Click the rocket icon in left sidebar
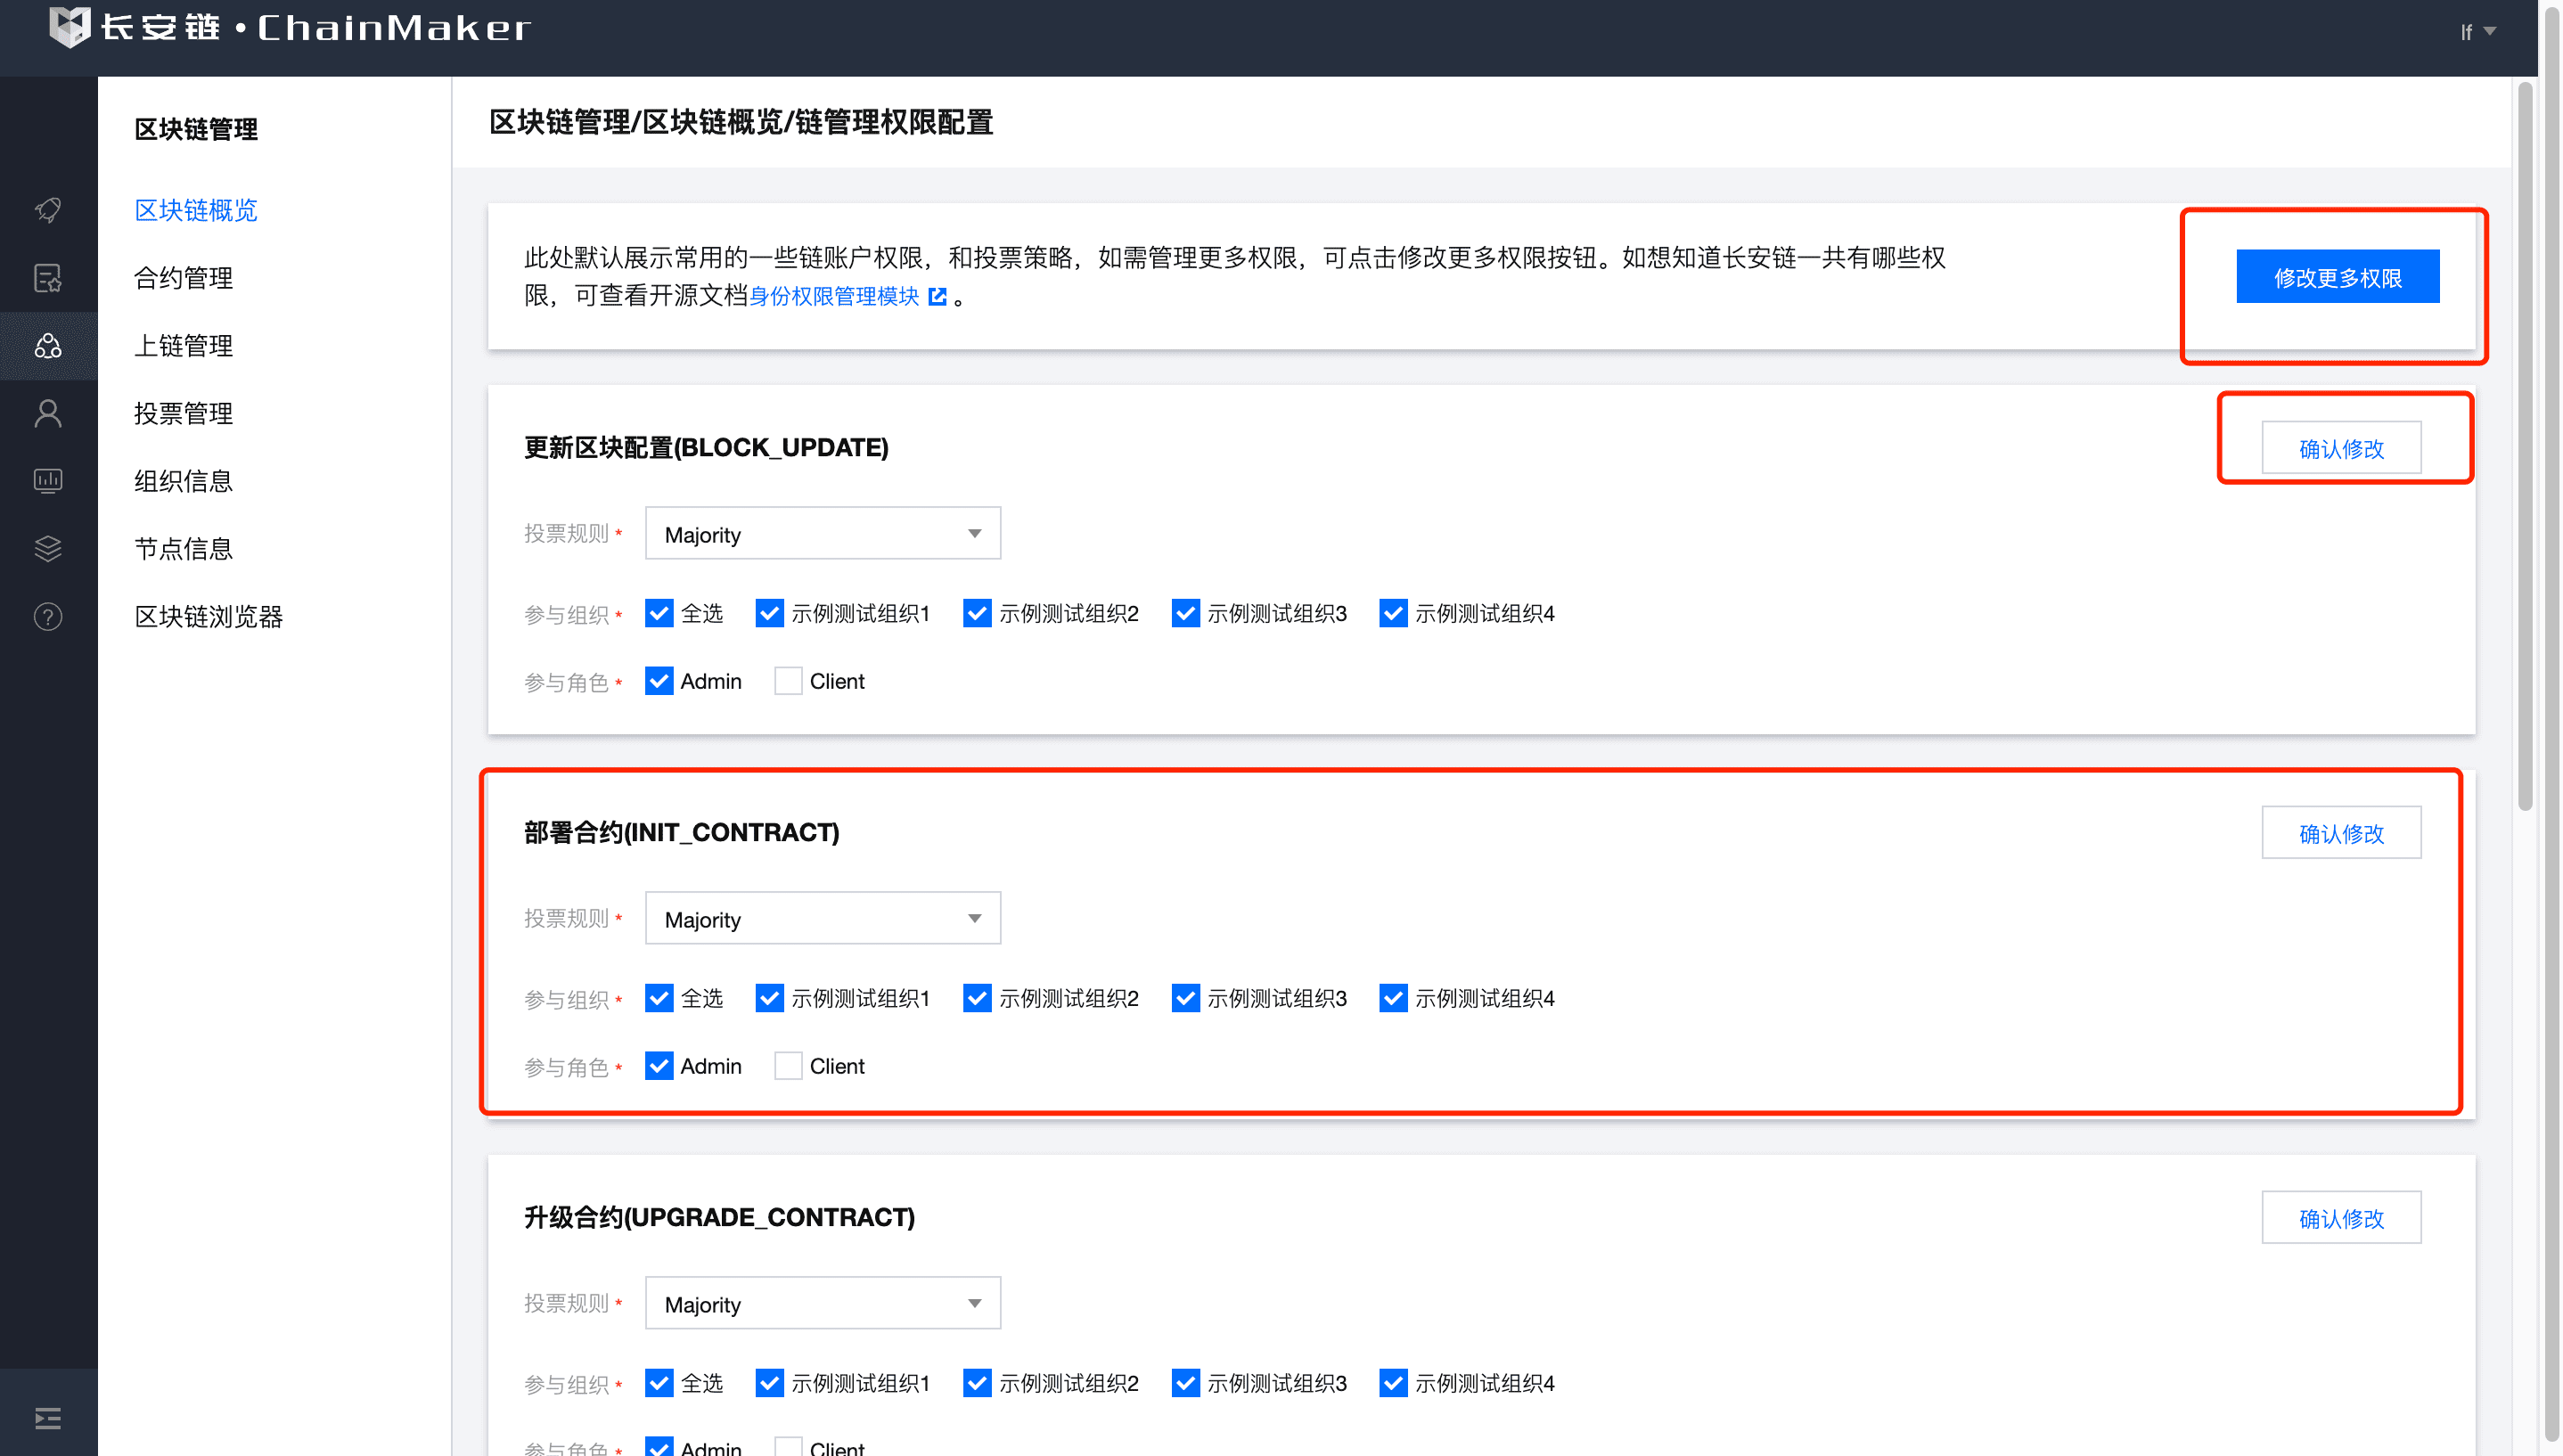Image resolution: width=2563 pixels, height=1456 pixels. coord(48,209)
